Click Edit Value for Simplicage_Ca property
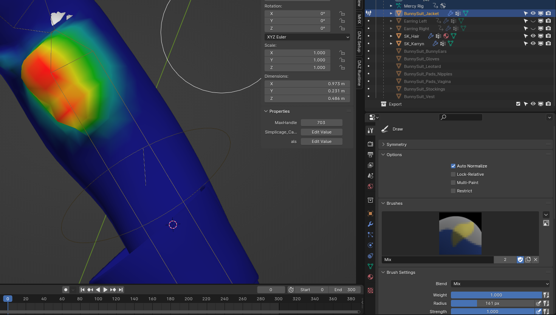 coord(322,132)
